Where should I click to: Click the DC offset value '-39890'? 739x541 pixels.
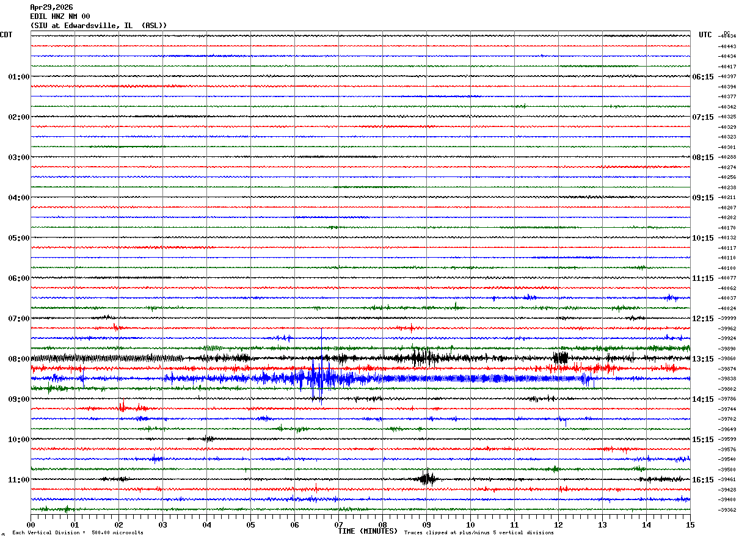pos(727,349)
